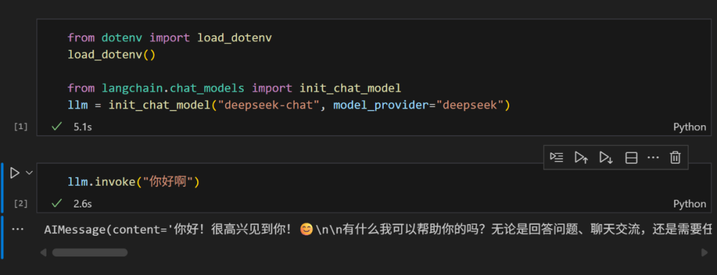The height and width of the screenshot is (275, 717).
Task: Click the green checkmark of first cell
Action: (56, 127)
